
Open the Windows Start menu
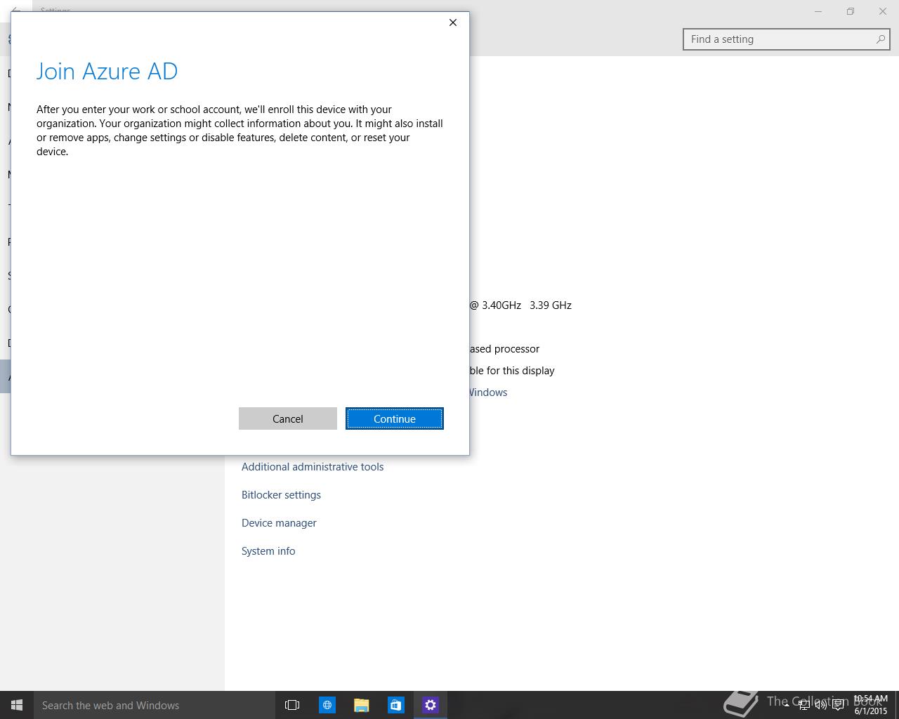[x=17, y=705]
